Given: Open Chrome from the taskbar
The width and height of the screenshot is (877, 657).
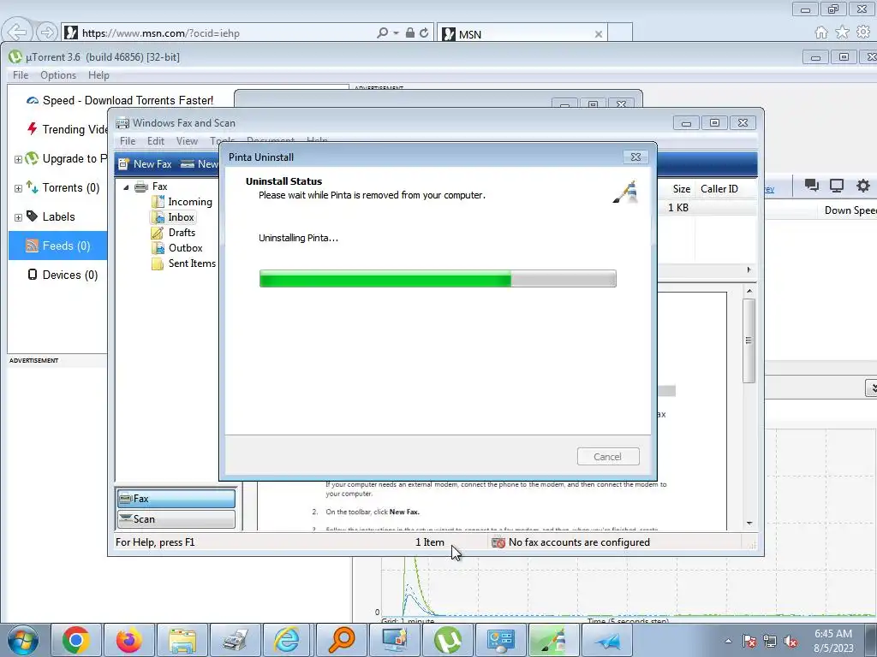Looking at the screenshot, I should coord(76,640).
